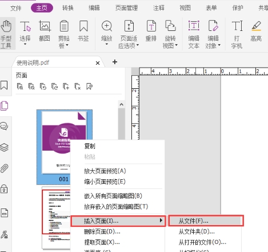The height and width of the screenshot is (252, 268).
Task: Open the 文件 (File) menu
Action: (16, 8)
